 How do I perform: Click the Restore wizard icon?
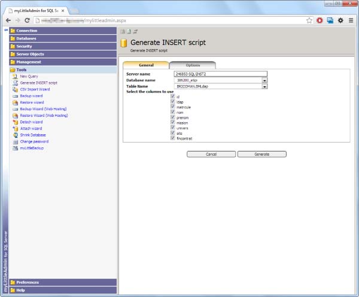tap(15, 102)
